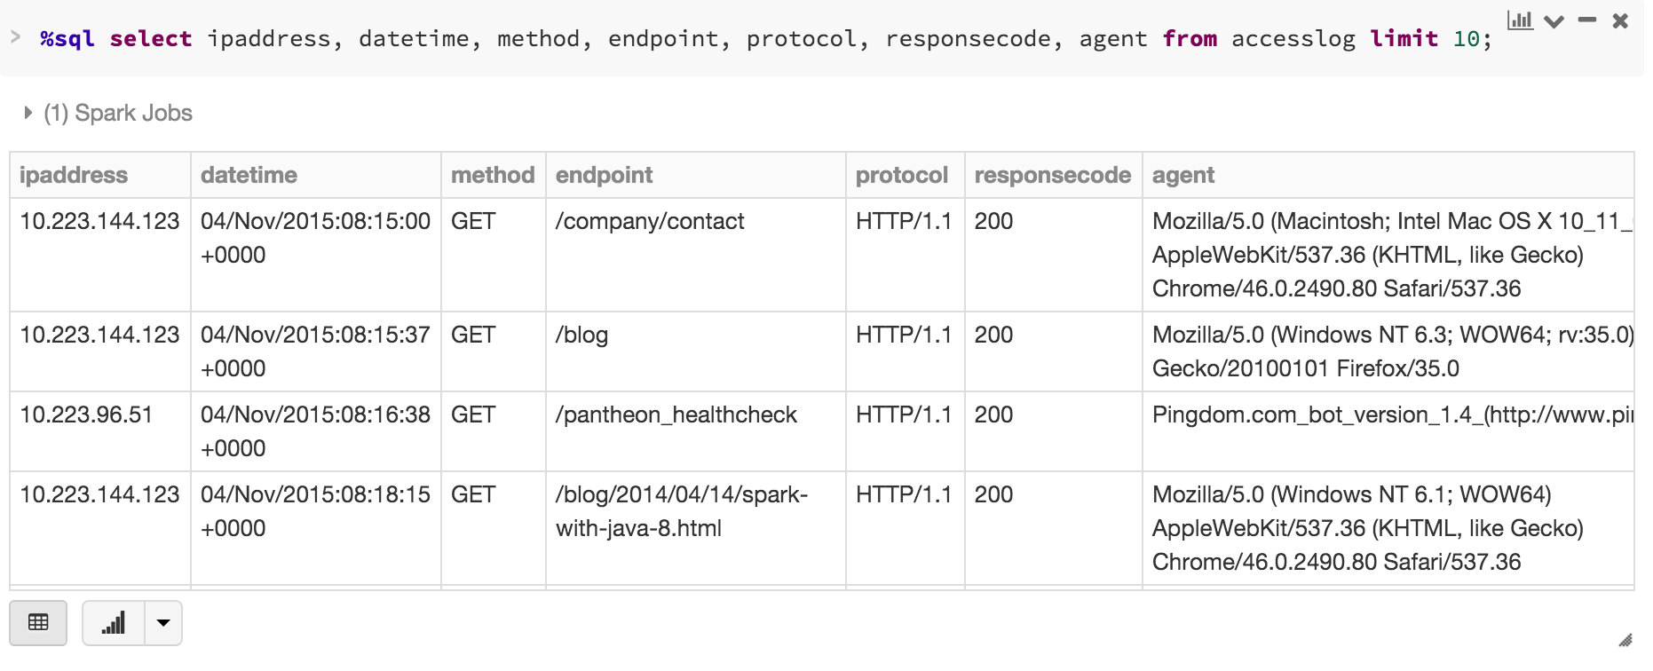Select the agent column header
The image size is (1653, 671).
[x=1183, y=175]
